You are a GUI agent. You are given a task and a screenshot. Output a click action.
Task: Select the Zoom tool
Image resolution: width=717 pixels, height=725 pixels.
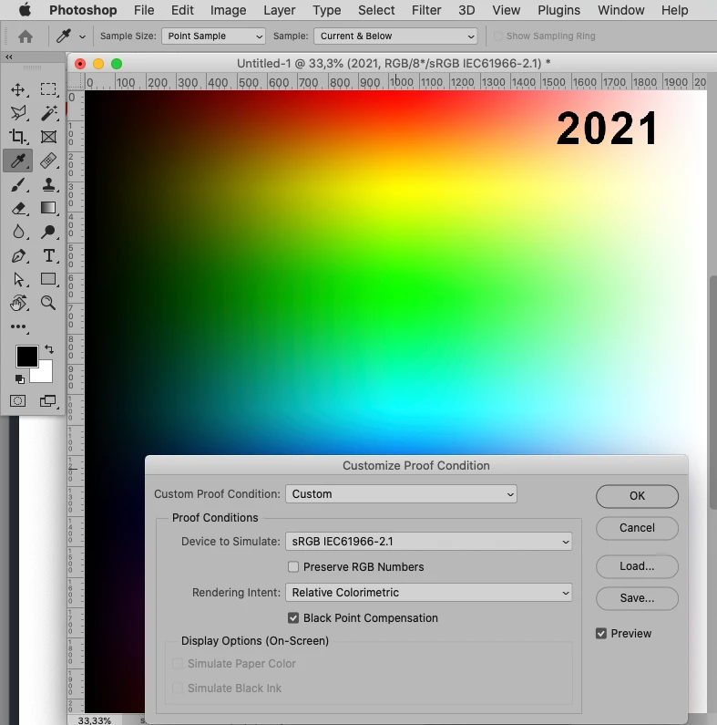[x=48, y=303]
